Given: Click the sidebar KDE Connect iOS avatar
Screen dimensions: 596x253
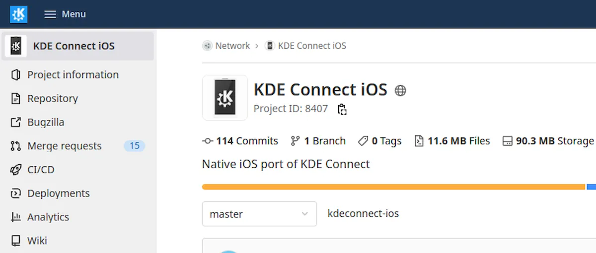Looking at the screenshot, I should pyautogui.click(x=16, y=46).
